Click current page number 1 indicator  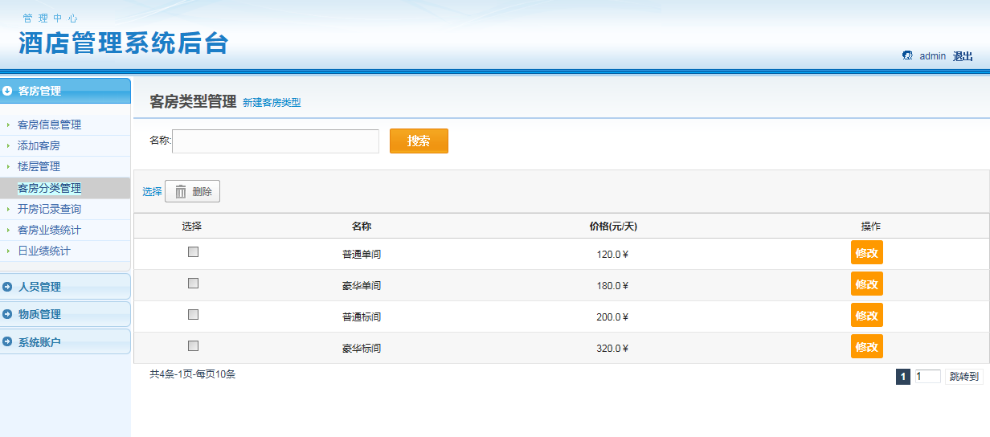[903, 377]
